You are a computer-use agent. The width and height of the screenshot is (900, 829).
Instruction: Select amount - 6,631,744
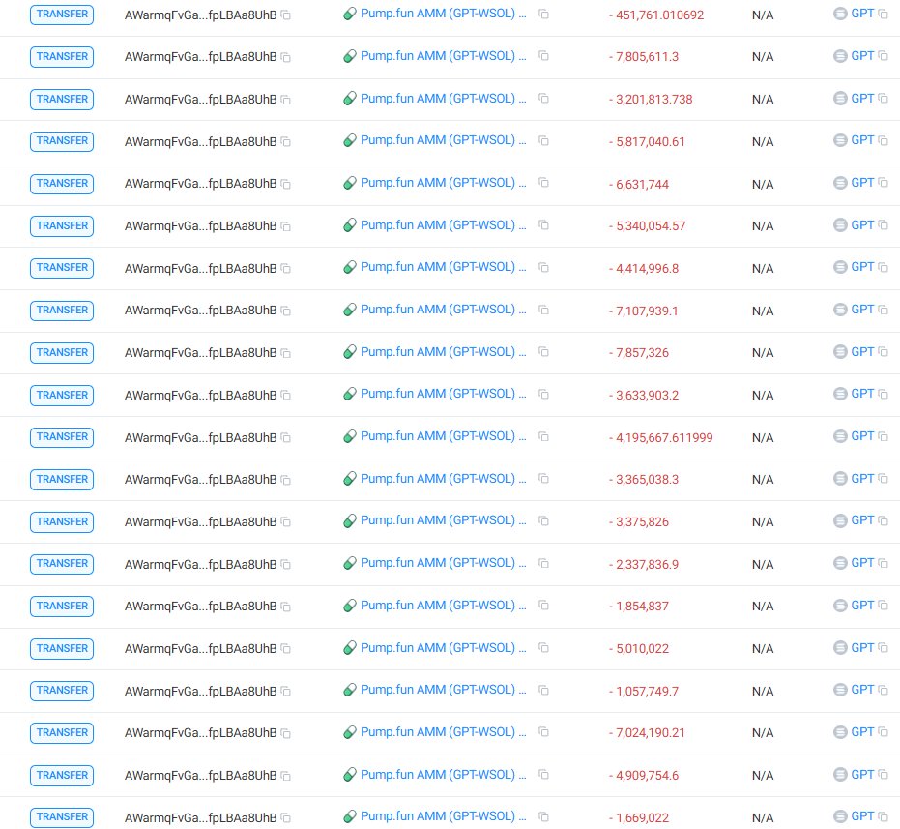pyautogui.click(x=639, y=185)
